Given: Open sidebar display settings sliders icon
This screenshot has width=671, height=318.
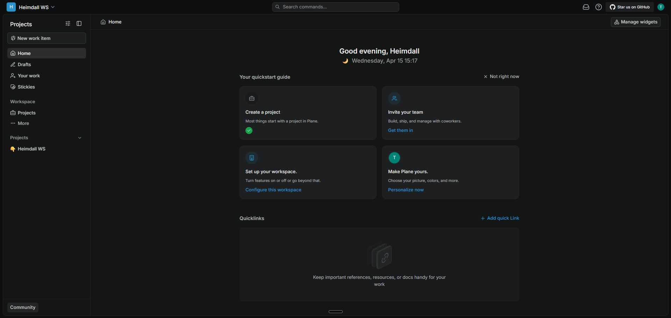Looking at the screenshot, I should pyautogui.click(x=68, y=23).
